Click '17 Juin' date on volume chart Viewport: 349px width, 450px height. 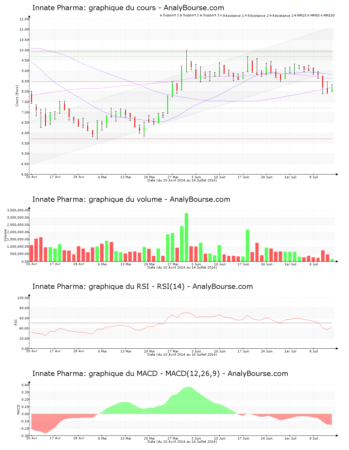[243, 264]
